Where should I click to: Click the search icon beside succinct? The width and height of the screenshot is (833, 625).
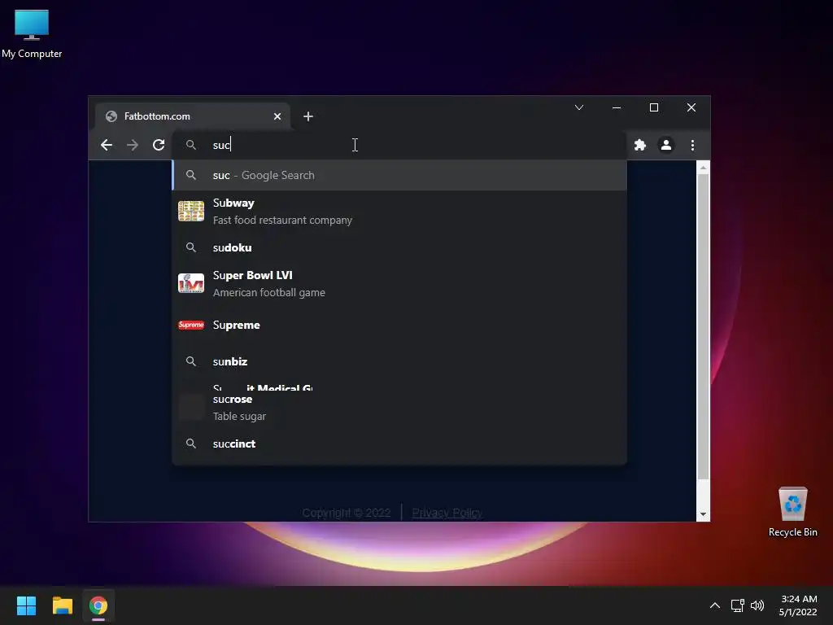tap(190, 444)
